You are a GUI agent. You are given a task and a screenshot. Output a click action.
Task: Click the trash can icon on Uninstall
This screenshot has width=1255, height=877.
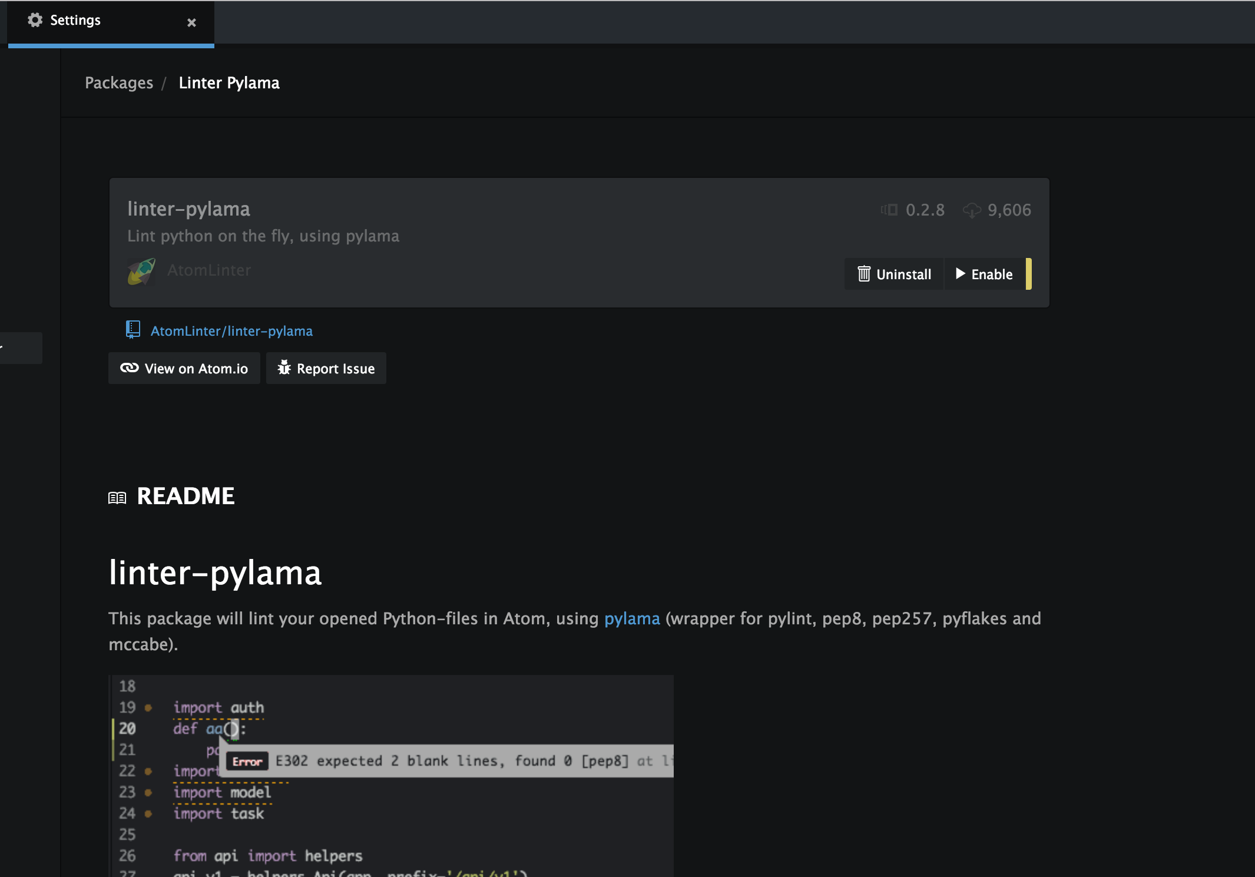[x=864, y=274]
